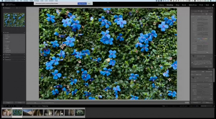Click the plus icon on Collections panel header

24,60
